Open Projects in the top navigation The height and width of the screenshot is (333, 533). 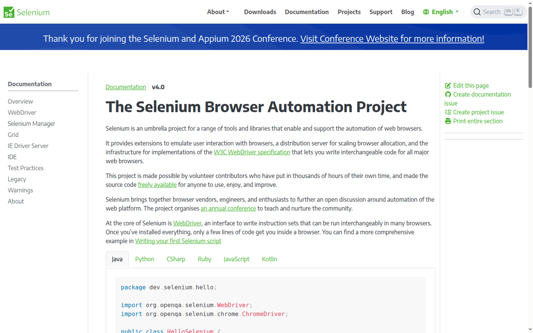click(x=349, y=12)
